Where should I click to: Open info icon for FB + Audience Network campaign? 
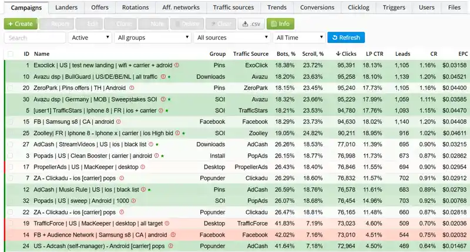[x=173, y=234]
